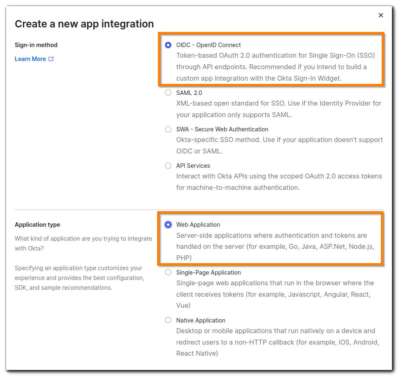Viewport: 403px width, 381px height.
Task: Click the 'Server-side applications' description text
Action: coord(275,246)
